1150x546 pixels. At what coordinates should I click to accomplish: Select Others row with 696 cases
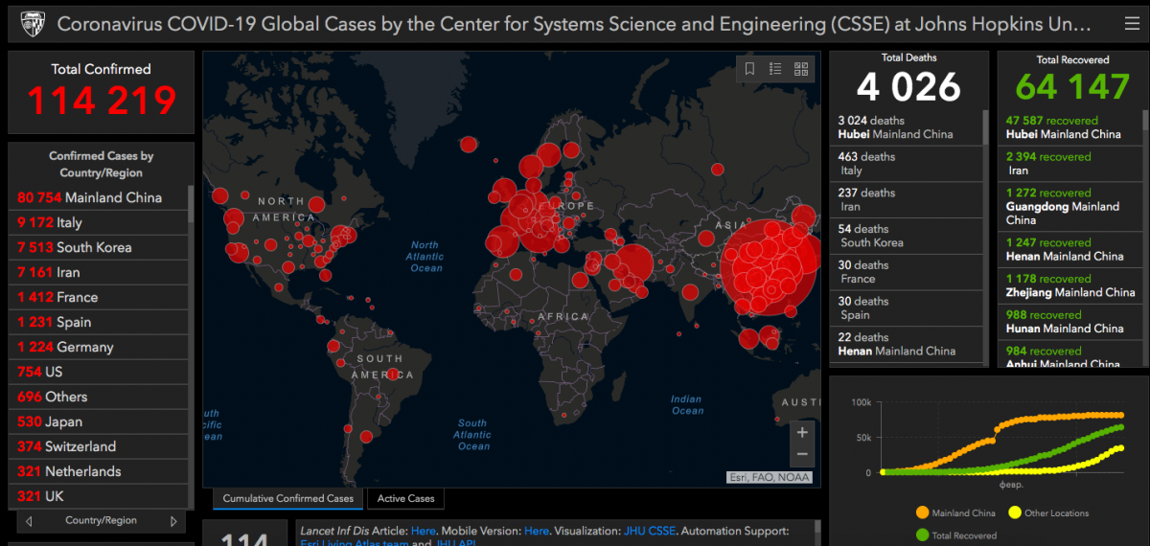(99, 397)
